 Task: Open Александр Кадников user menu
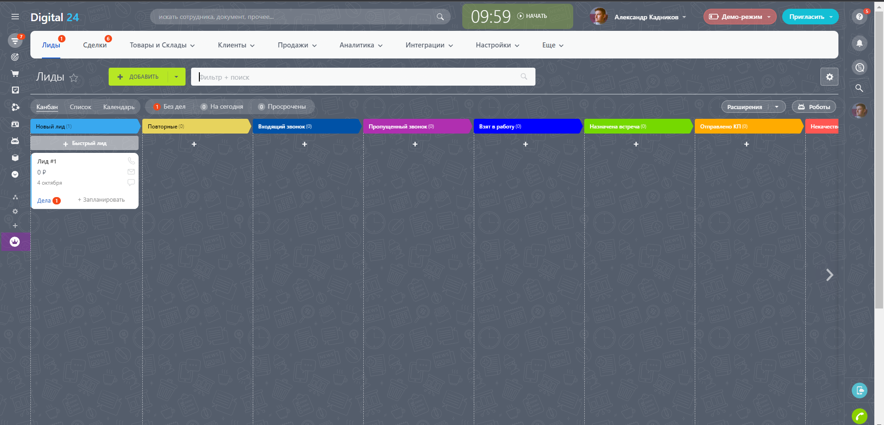pyautogui.click(x=638, y=17)
